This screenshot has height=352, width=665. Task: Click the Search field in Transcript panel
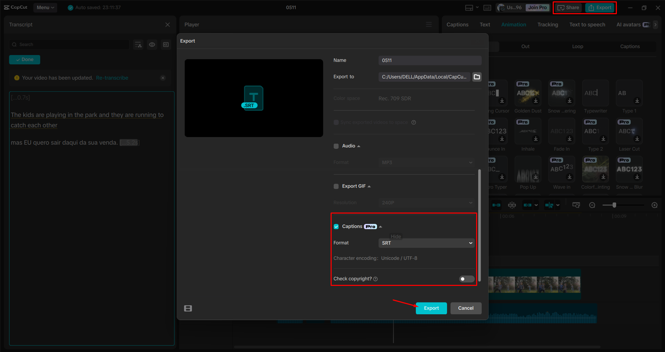69,44
